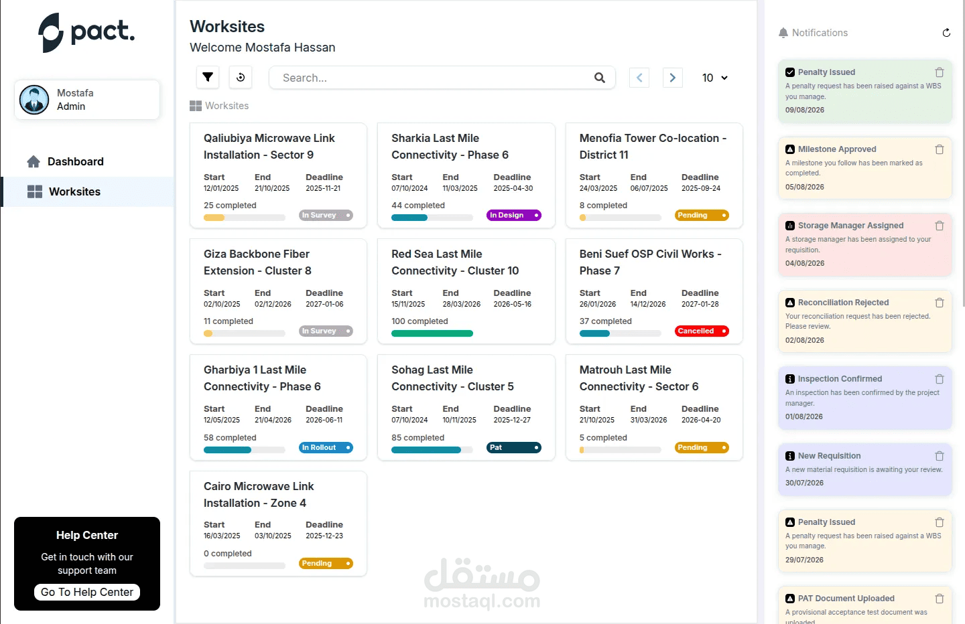
Task: Click In Rollout badge on Gharbiya card
Action: coord(326,447)
